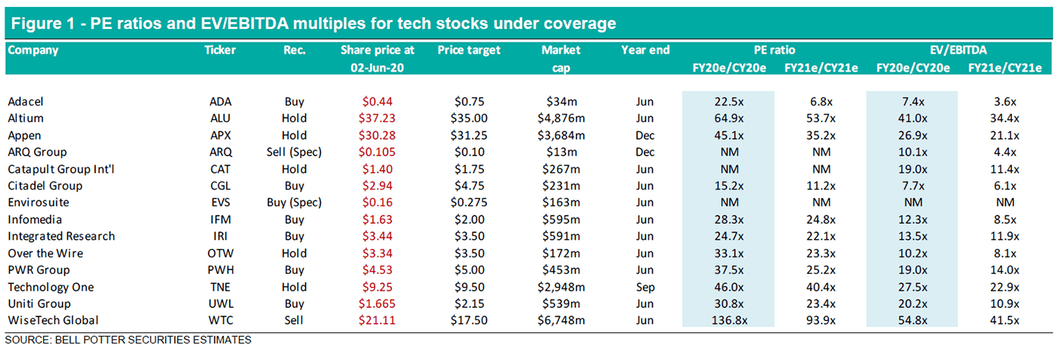Select Technology One's Sep year end cell

[x=646, y=287]
